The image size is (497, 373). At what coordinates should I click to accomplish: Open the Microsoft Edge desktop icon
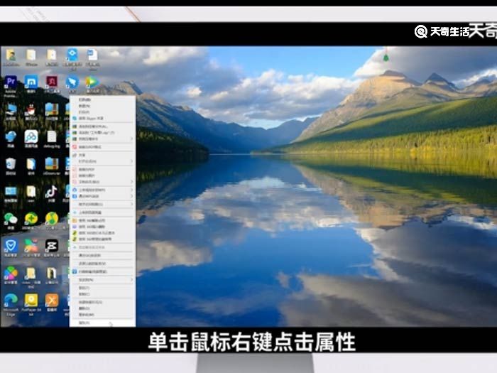click(x=11, y=300)
